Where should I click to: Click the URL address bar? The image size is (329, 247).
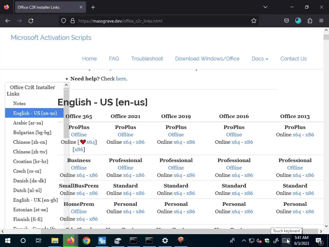(158, 21)
